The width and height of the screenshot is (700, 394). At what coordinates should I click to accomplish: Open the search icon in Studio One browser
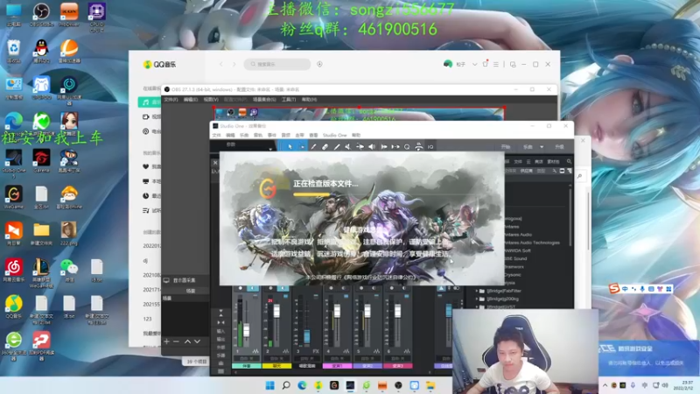570,161
